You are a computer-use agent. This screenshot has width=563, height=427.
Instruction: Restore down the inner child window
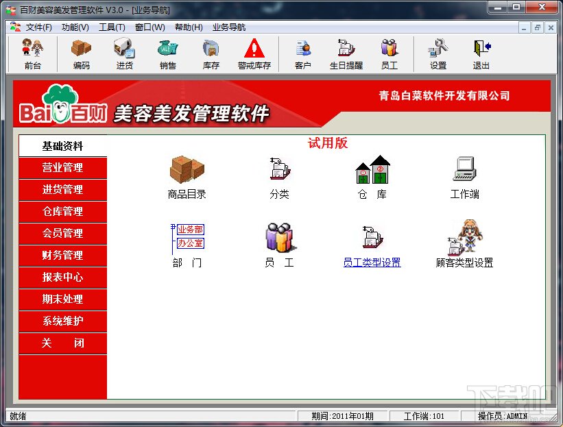537,27
